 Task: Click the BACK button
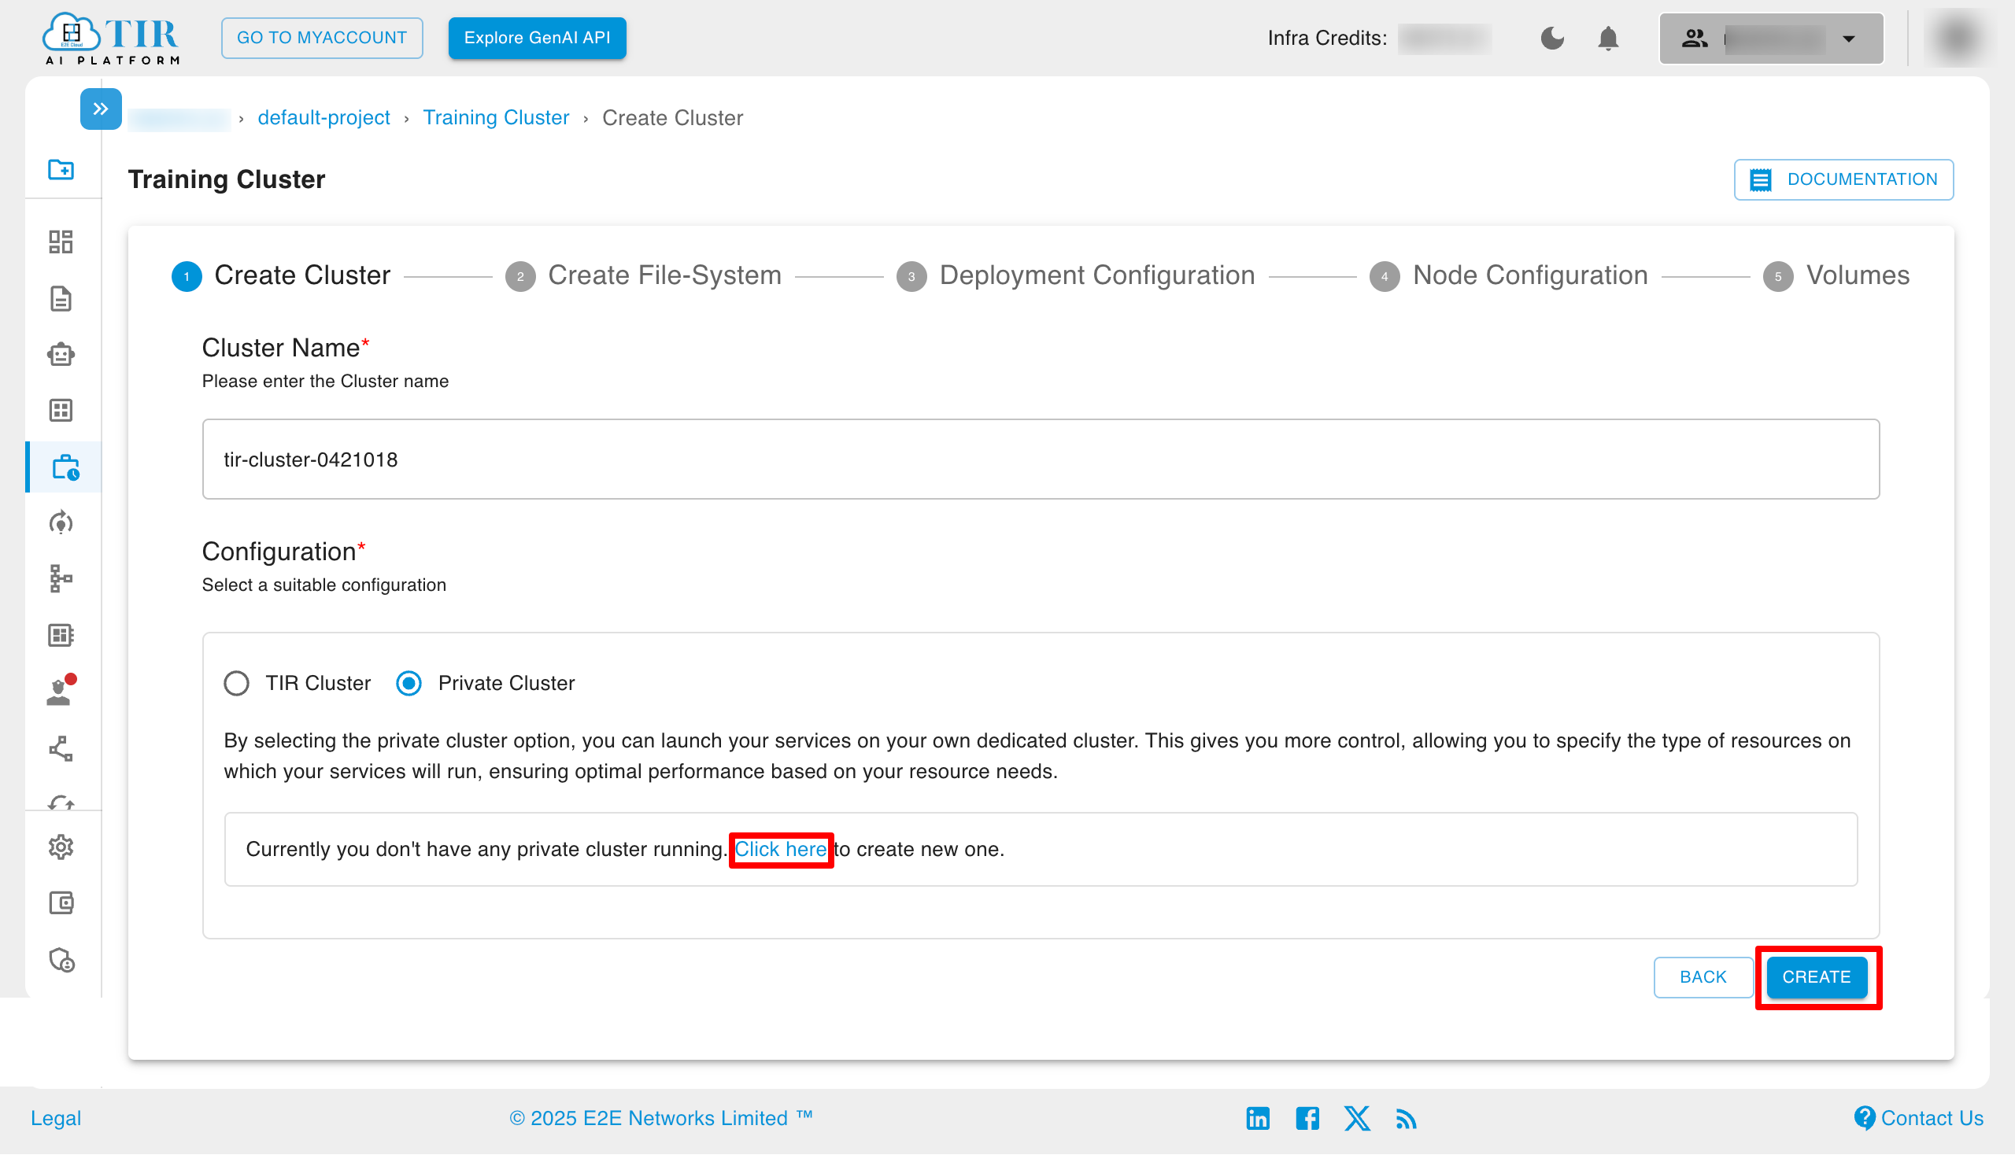point(1703,976)
